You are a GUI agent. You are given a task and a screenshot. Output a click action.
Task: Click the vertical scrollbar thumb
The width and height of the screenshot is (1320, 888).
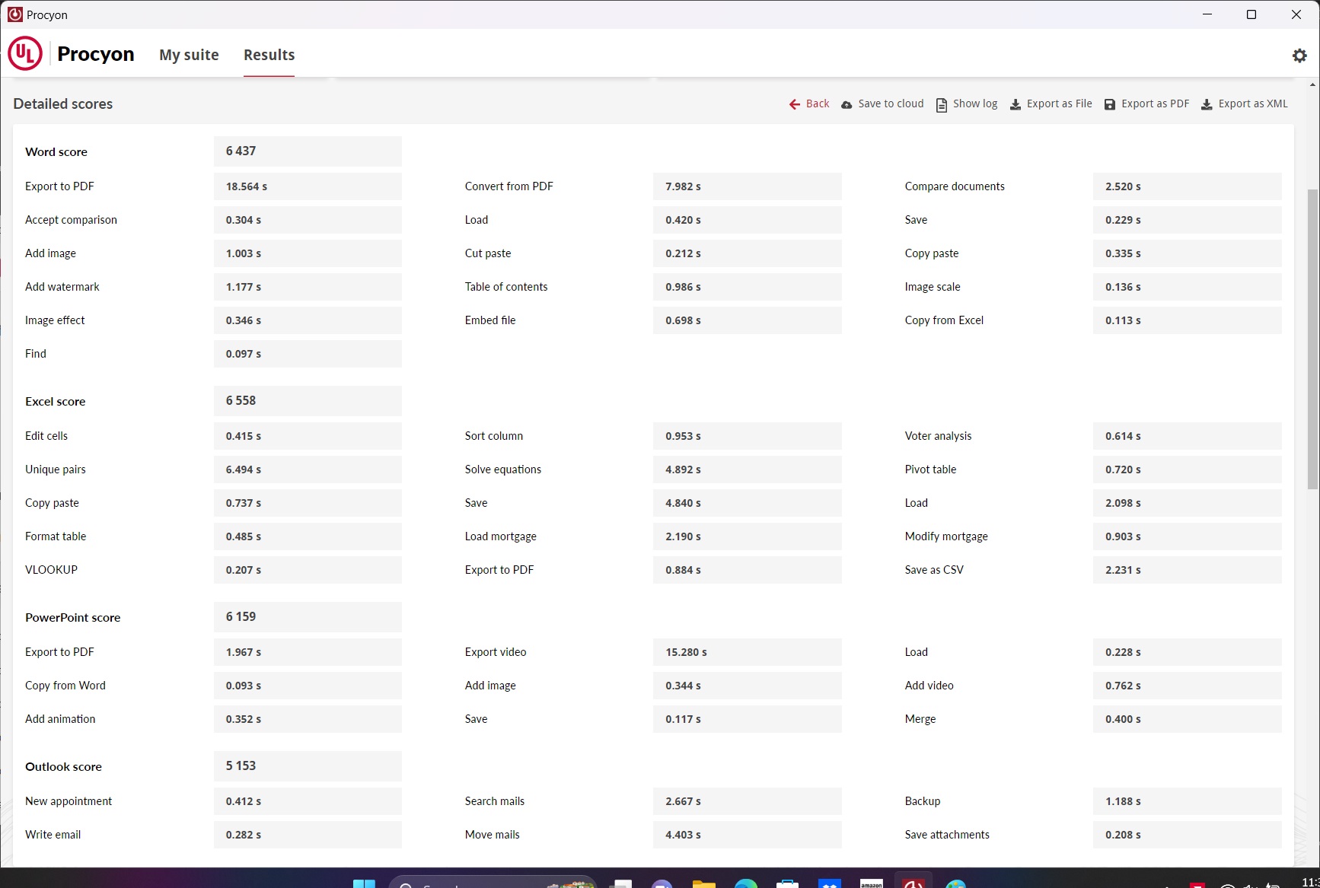pos(1312,339)
